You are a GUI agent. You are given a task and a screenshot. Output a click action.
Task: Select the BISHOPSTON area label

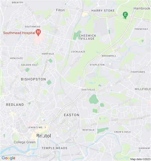click(x=33, y=79)
